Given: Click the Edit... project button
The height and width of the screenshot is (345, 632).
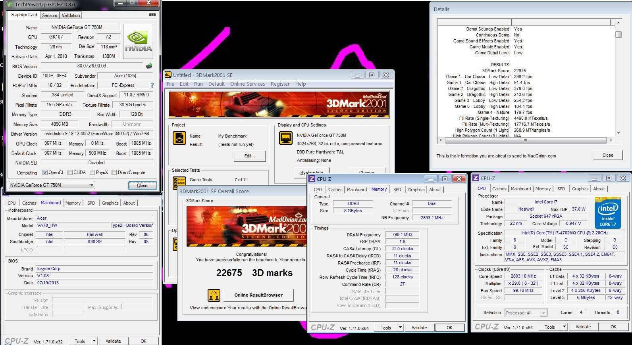Looking at the screenshot, I should point(249,156).
